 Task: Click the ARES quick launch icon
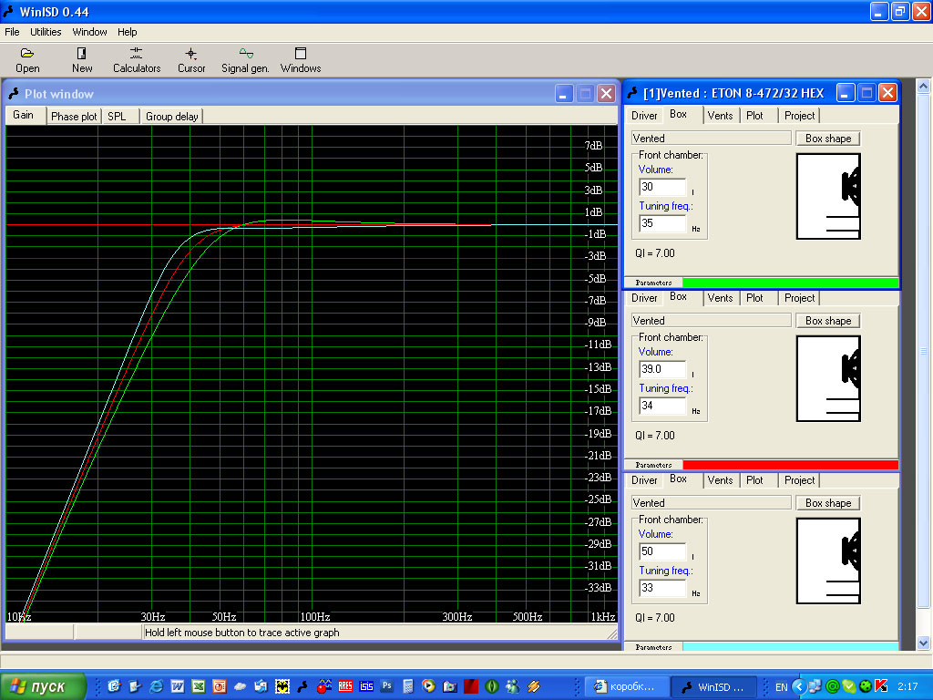(345, 686)
